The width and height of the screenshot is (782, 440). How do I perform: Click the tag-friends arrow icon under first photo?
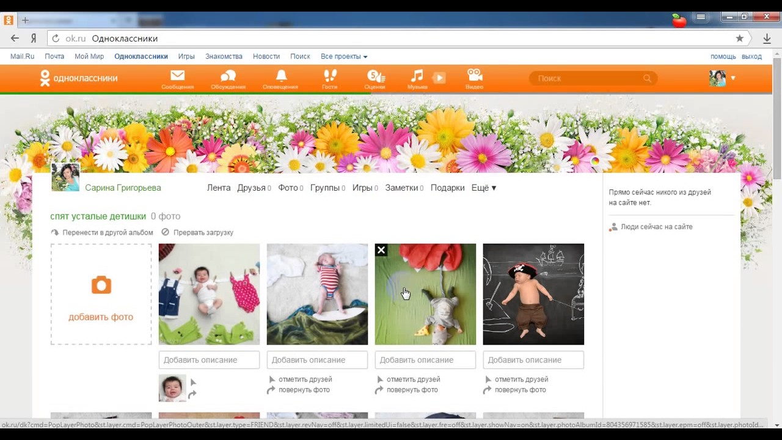(x=193, y=383)
